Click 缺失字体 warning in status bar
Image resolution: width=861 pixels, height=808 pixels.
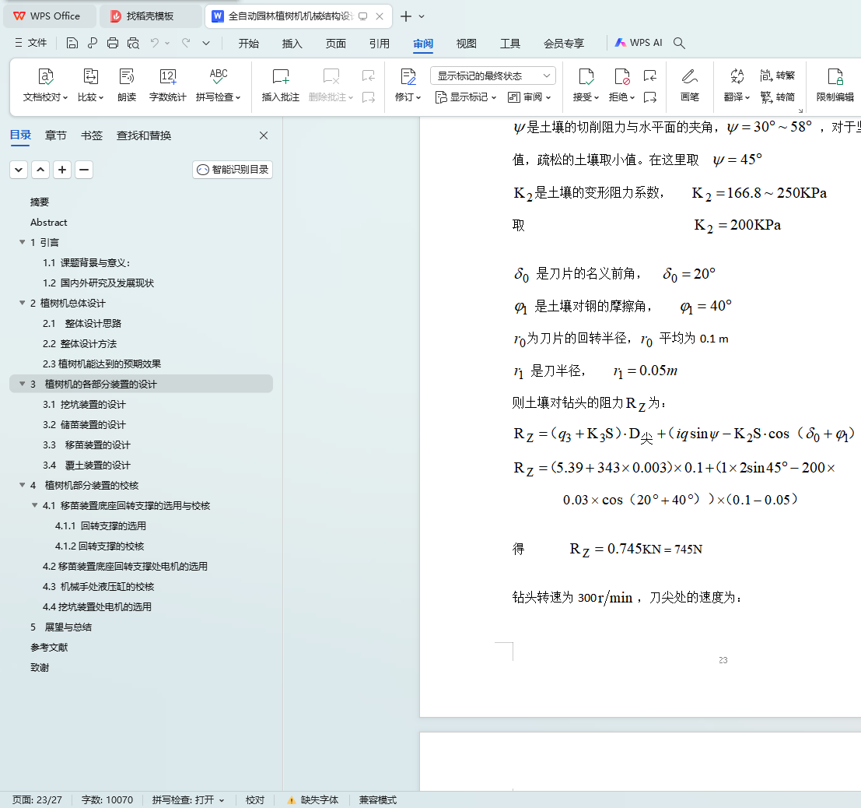pos(313,799)
